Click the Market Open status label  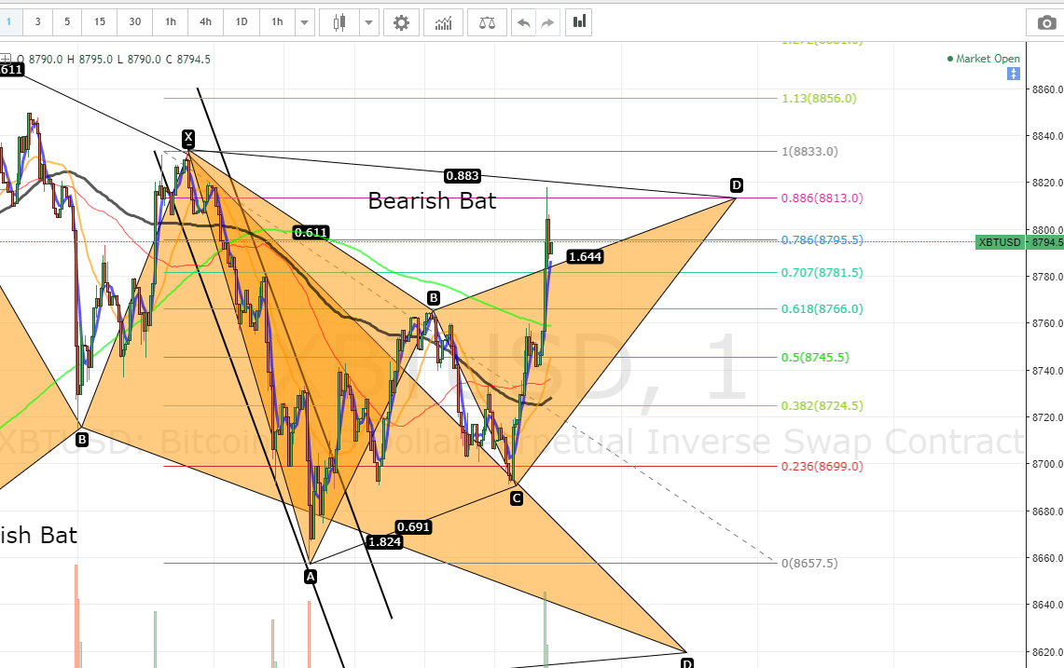(x=983, y=59)
